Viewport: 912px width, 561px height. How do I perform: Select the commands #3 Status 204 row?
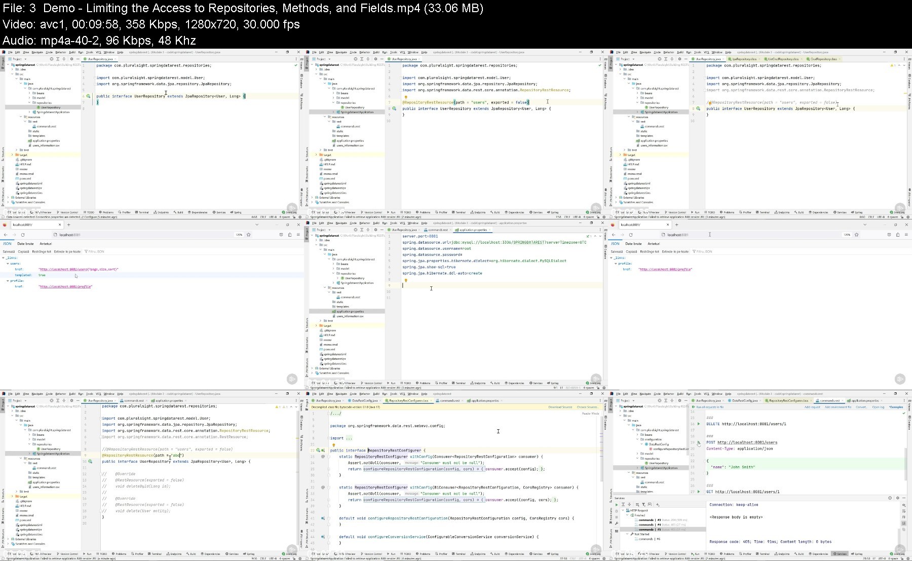coord(662,520)
